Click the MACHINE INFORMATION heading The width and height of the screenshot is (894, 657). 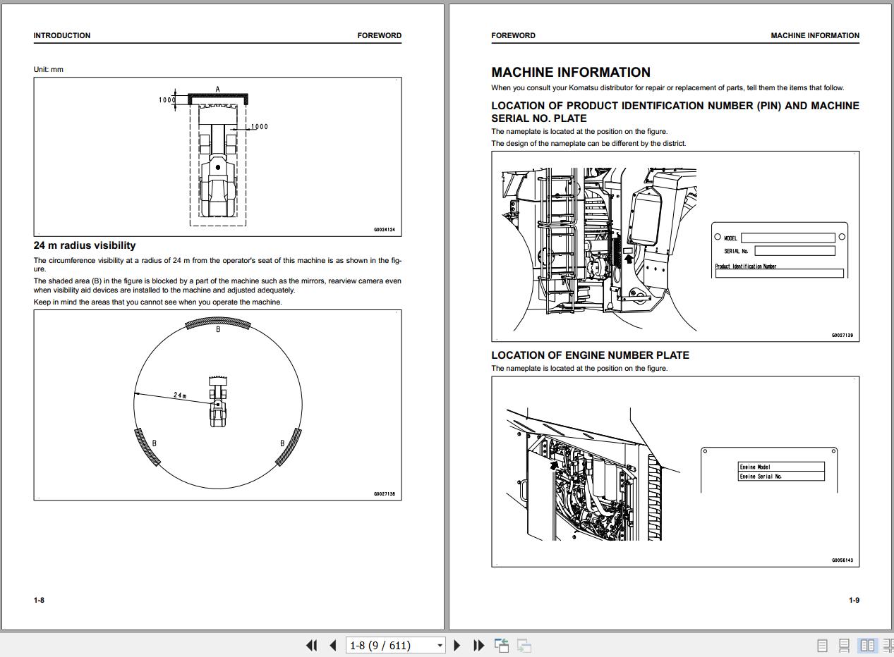[x=570, y=72]
